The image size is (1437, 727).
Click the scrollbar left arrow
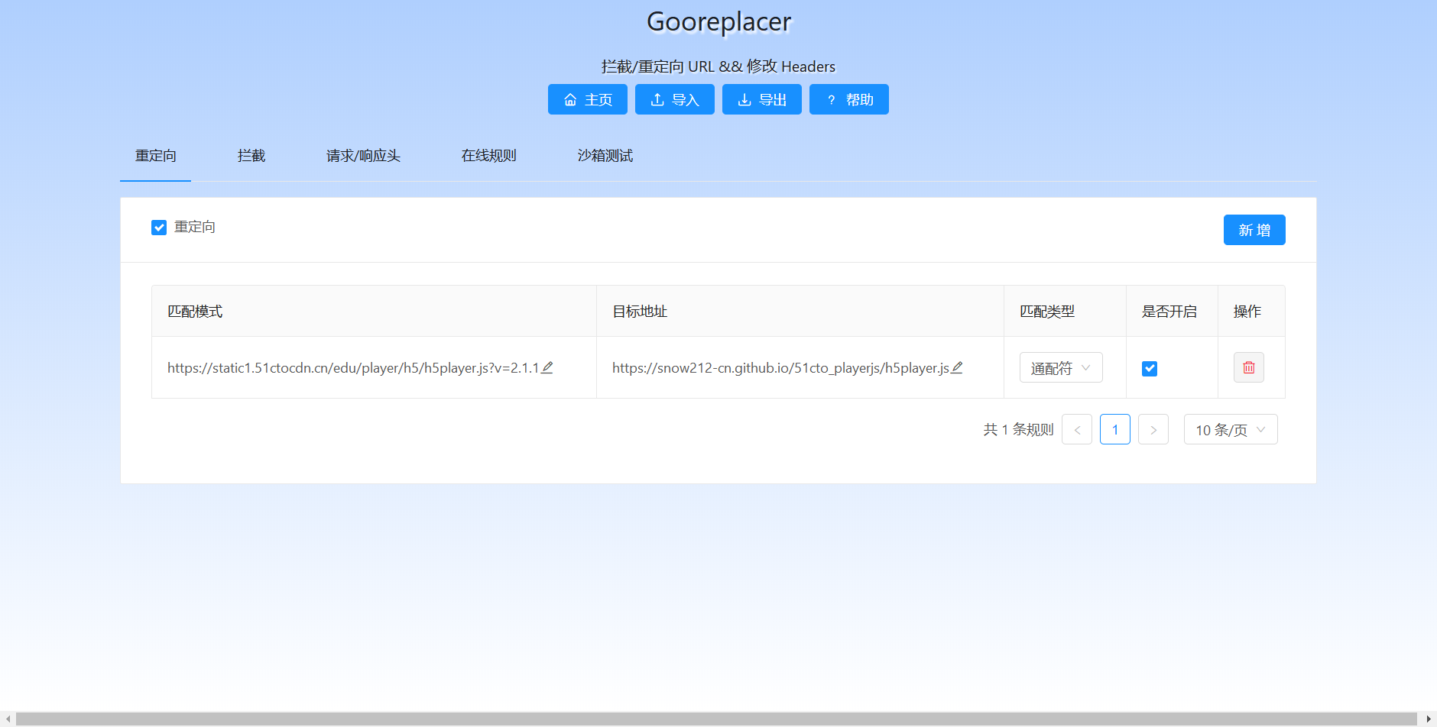click(x=8, y=719)
